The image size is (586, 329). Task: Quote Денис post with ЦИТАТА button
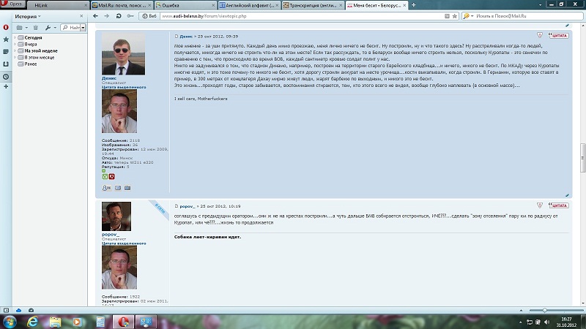coord(559,35)
